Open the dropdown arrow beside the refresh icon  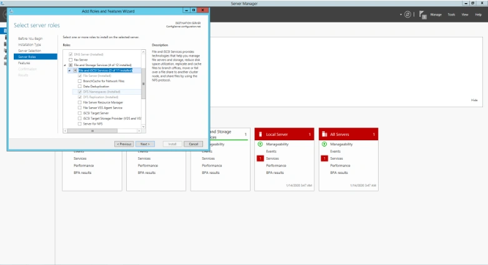[401, 14]
